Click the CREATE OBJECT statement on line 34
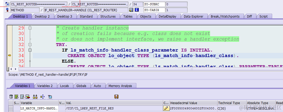The height and width of the screenshot is (112, 283). 153,56
